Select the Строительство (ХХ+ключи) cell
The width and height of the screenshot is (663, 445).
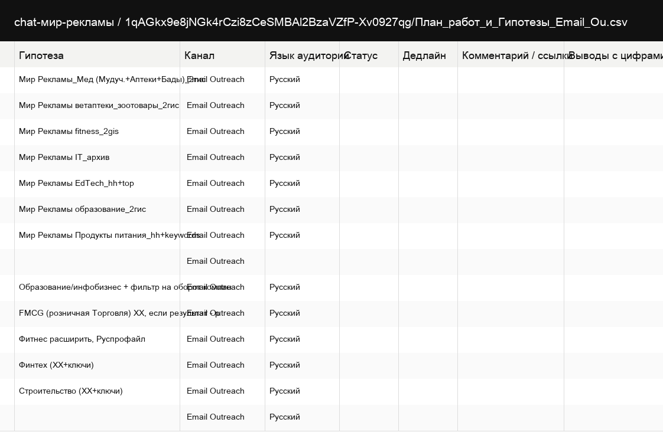[x=97, y=391]
